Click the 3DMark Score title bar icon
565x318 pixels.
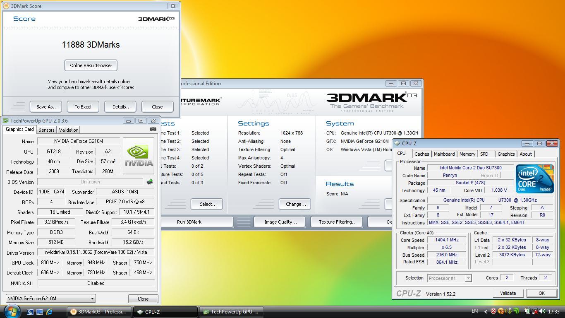tap(6, 6)
